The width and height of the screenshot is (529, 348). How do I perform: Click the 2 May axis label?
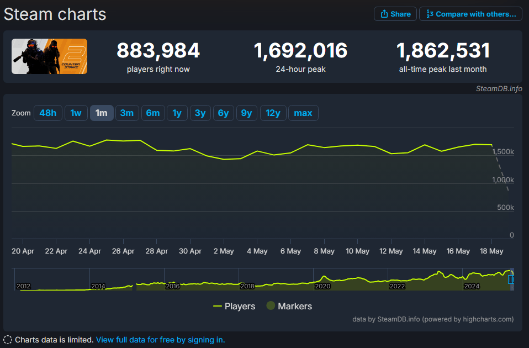click(224, 251)
